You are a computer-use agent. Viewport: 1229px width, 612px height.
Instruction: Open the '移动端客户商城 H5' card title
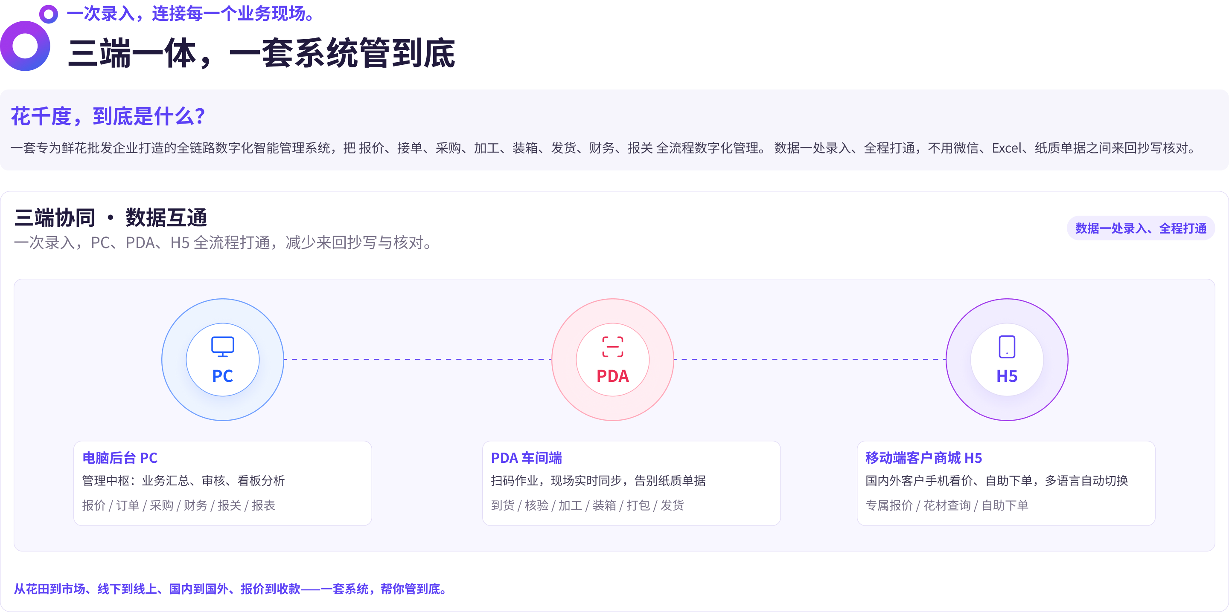[923, 458]
